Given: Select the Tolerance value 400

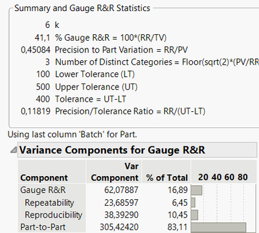Looking at the screenshot, I should pos(43,99).
